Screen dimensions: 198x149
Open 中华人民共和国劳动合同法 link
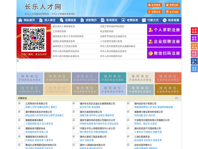66,51
